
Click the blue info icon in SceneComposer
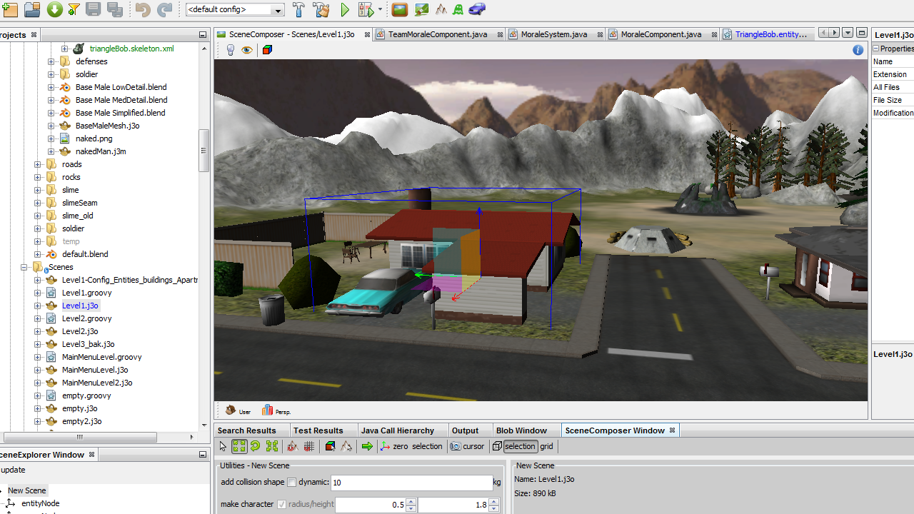[858, 50]
